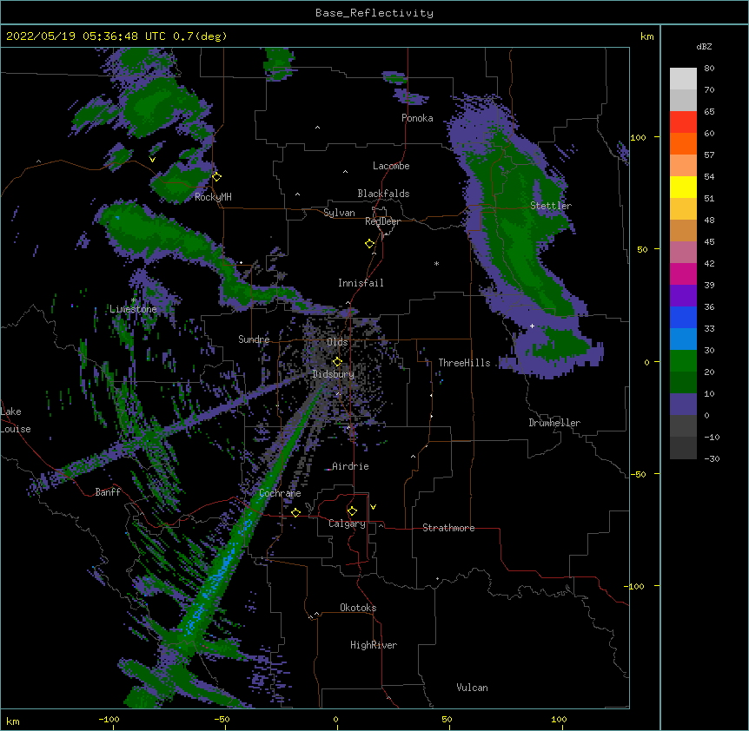Click the RockyMH label
The image size is (749, 731).
click(213, 197)
